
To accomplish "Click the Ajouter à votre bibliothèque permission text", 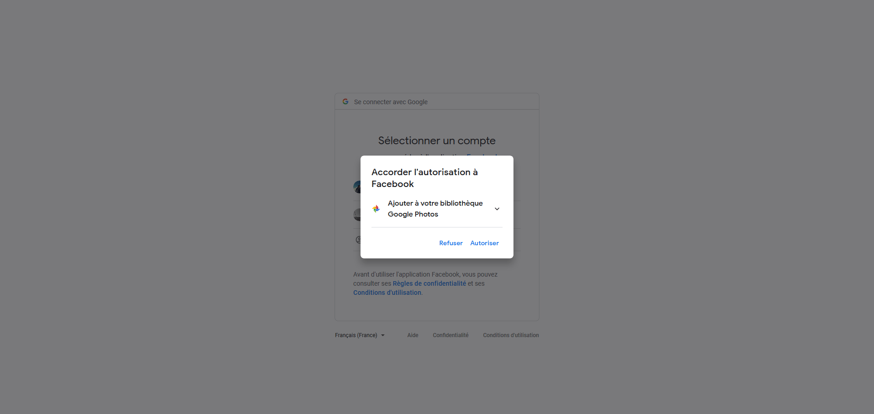I will pyautogui.click(x=435, y=208).
